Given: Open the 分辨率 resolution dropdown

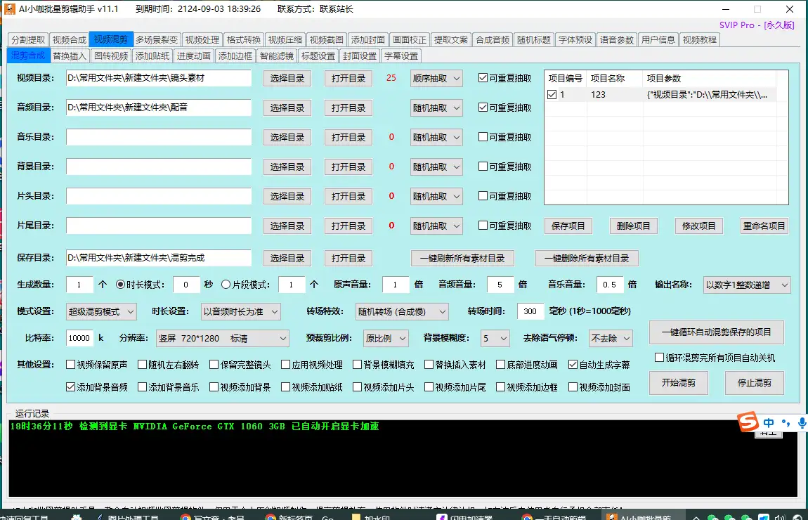Looking at the screenshot, I should pos(222,338).
